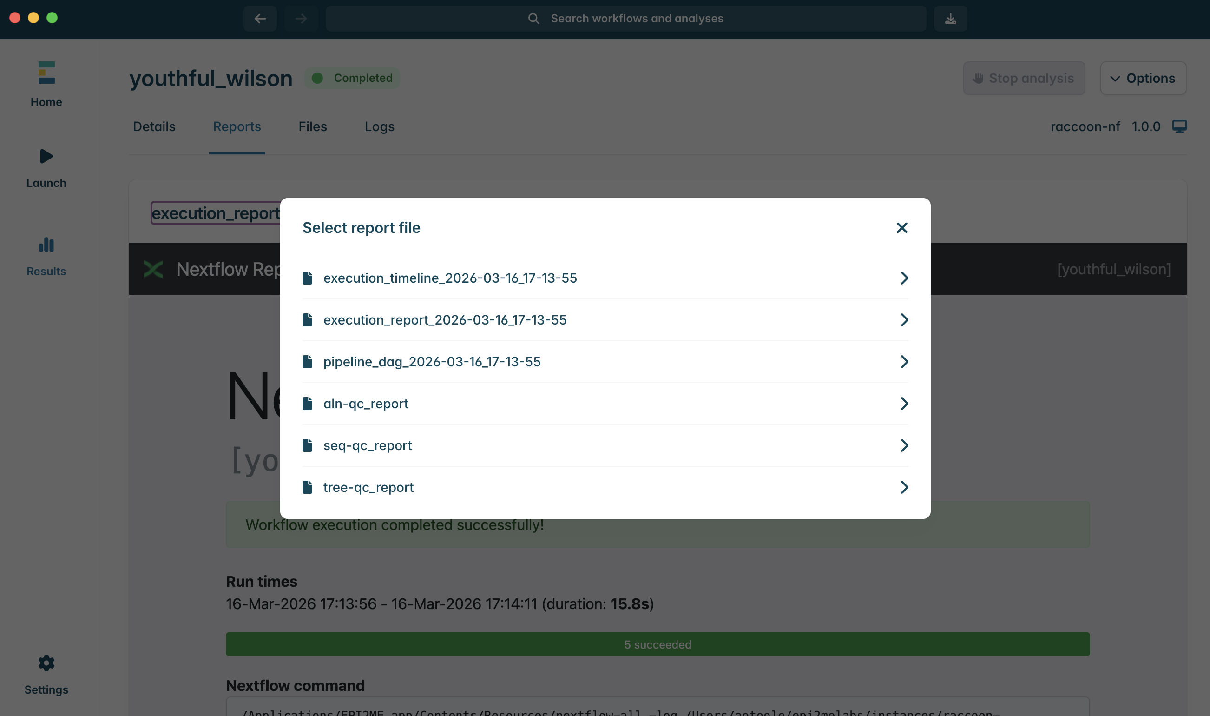Screen dimensions: 1210x716
Task: Select pipeline_dag_2026-03-16_17-13-55 report
Action: pos(432,362)
